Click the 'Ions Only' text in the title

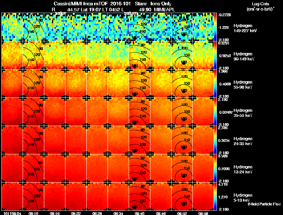(161, 4)
